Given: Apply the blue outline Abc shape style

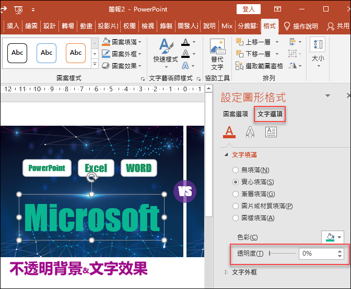Looking at the screenshot, I should pos(46,53).
